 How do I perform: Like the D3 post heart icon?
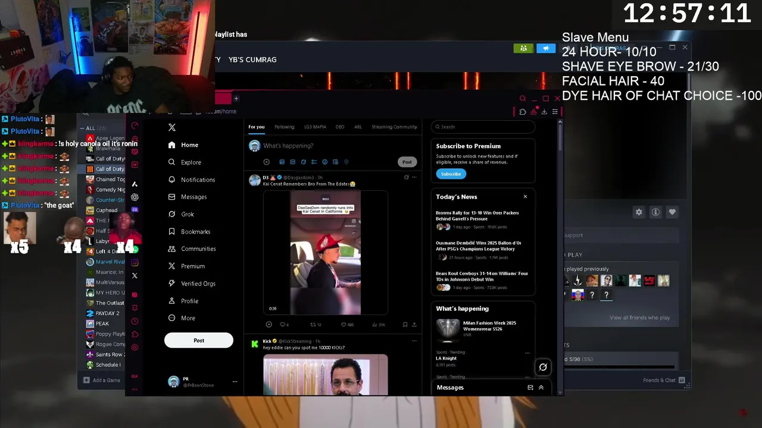pos(343,325)
